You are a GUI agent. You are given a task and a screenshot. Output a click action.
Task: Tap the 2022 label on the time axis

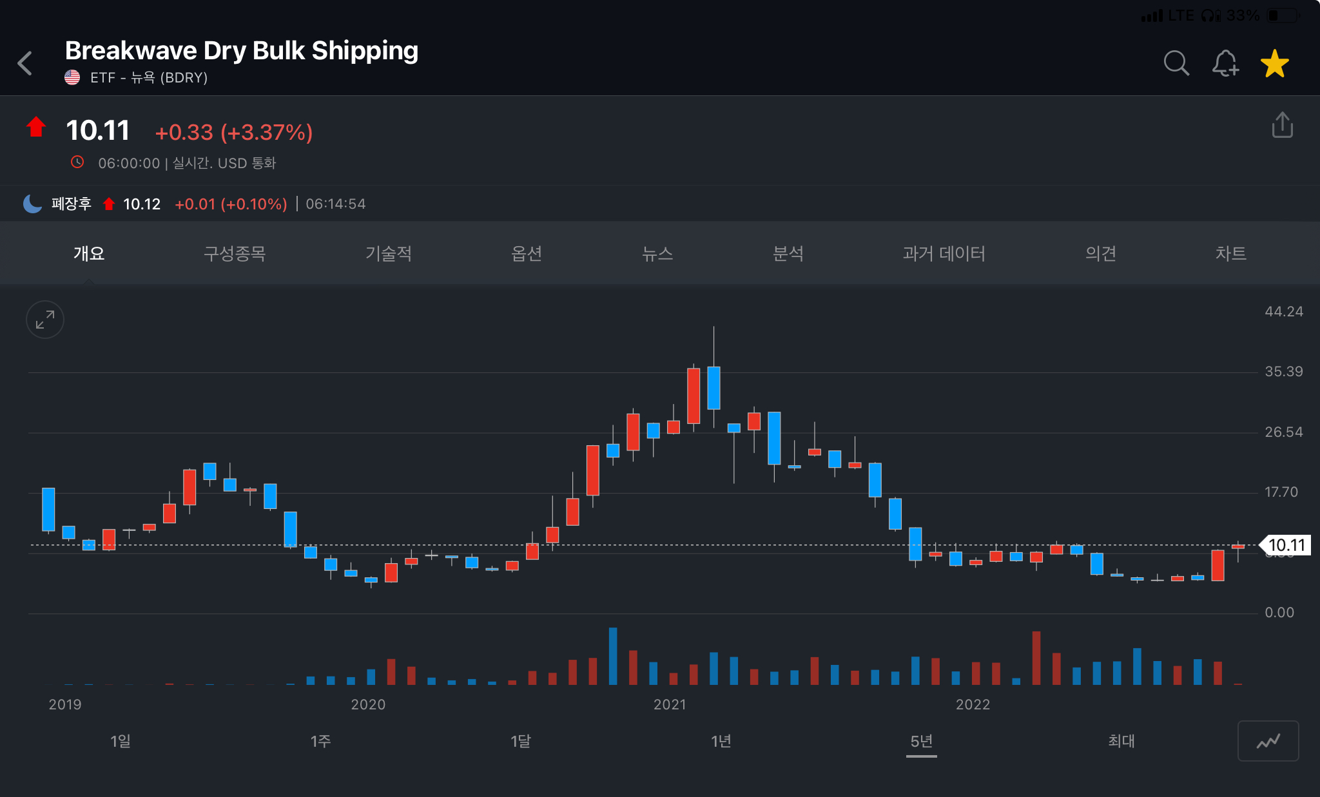coord(973,704)
